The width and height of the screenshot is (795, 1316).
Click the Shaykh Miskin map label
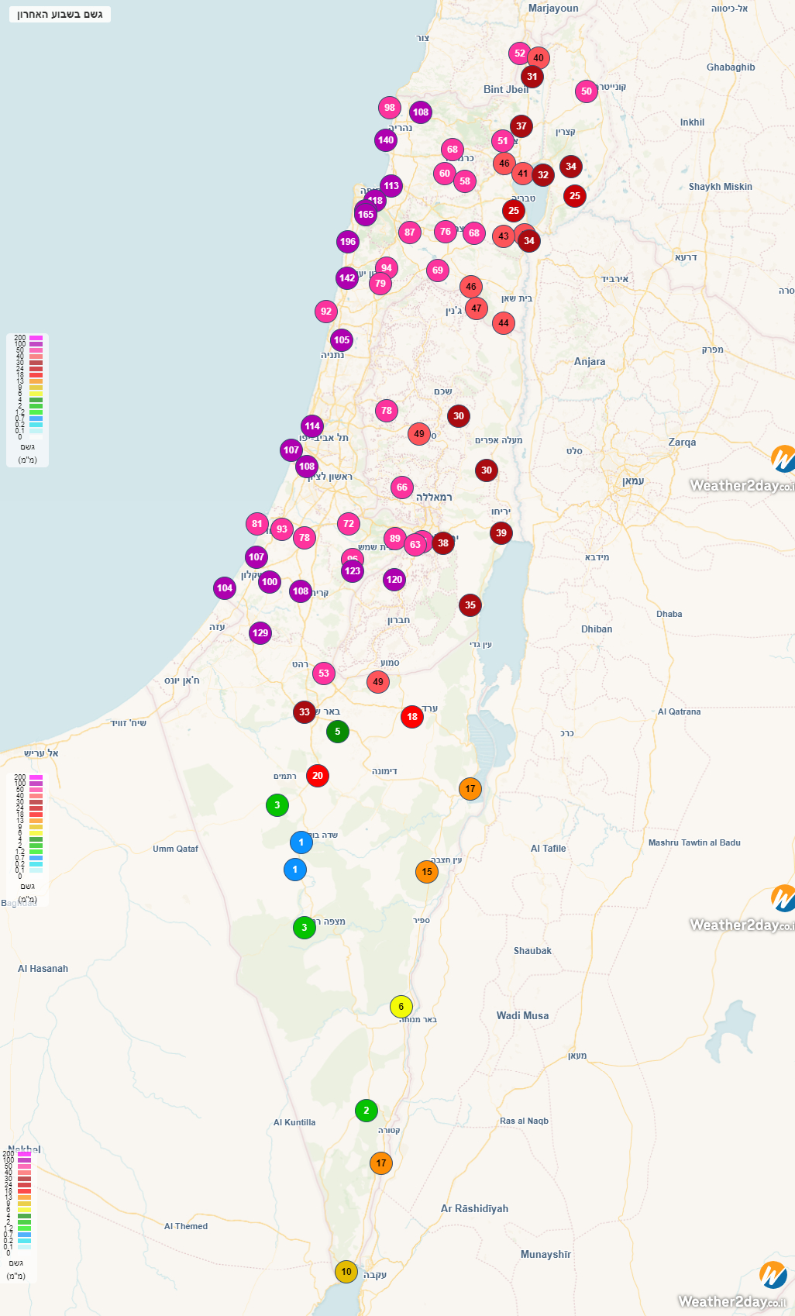coord(721,187)
